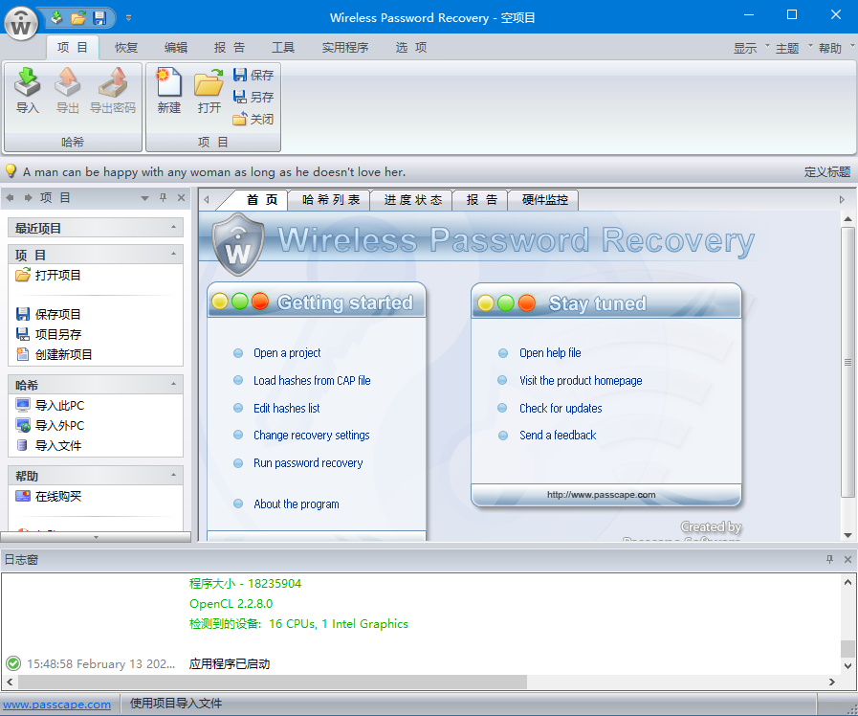Screen dimensions: 858x716
Task: Pin the 日志窗 log panel
Action: point(829,559)
